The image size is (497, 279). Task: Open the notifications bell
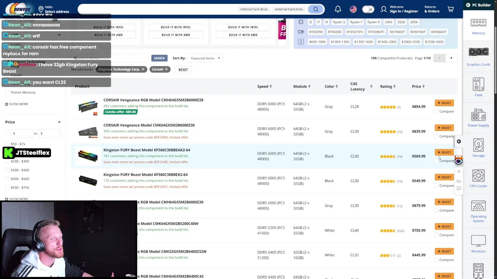click(338, 9)
